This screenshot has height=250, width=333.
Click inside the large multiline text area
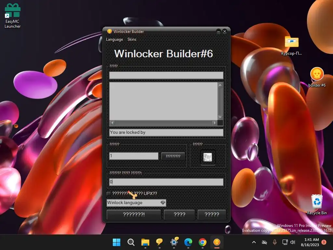[163, 101]
